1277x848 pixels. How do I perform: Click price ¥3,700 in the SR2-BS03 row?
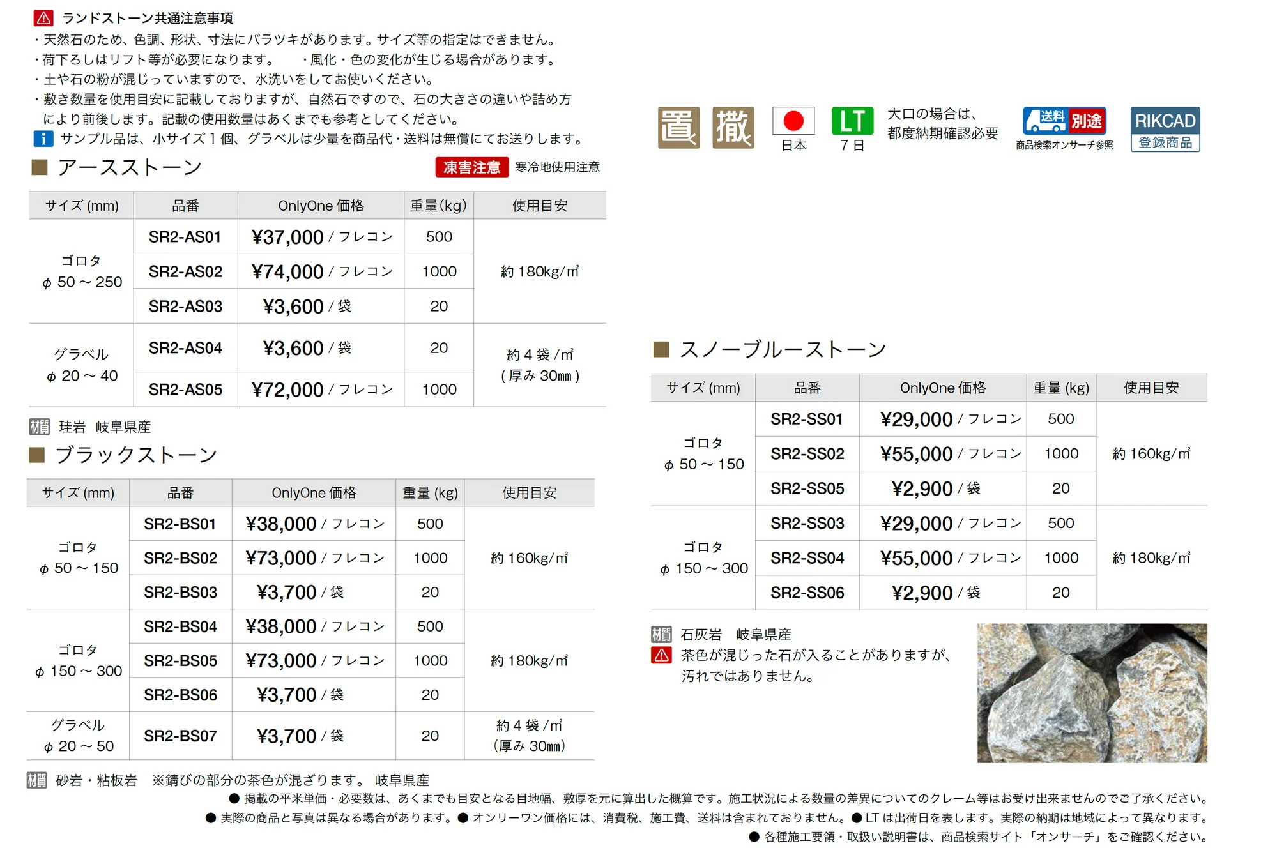point(286,592)
